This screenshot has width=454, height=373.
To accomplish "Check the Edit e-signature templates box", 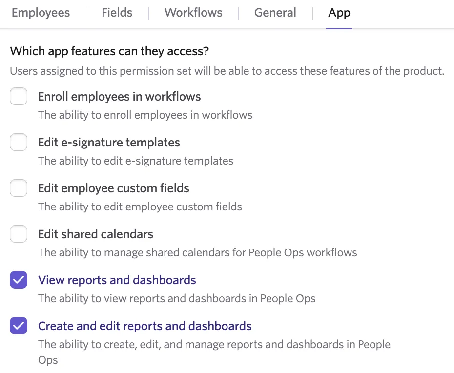I will click(19, 142).
